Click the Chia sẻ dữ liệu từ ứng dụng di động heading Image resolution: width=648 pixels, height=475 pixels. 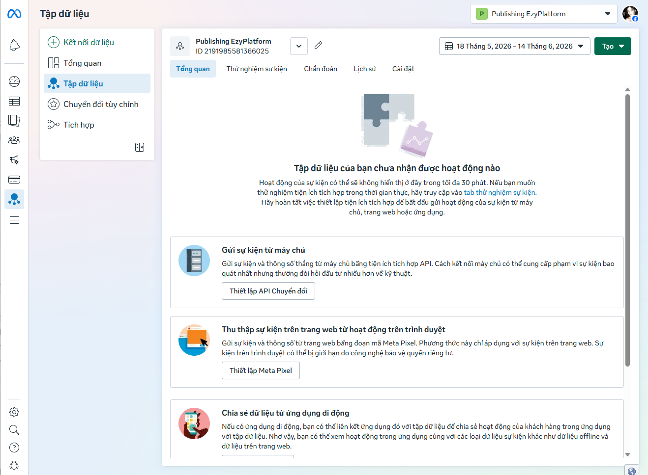pos(286,413)
